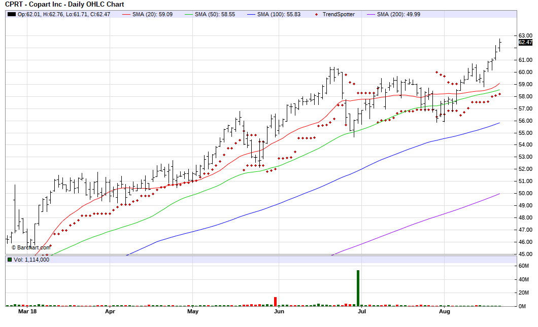Click the 0M volume axis label
Image resolution: width=538 pixels, height=327 pixels.
[522, 306]
